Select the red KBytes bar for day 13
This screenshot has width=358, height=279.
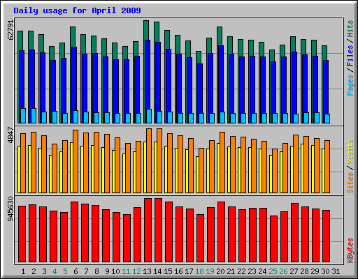point(148,230)
